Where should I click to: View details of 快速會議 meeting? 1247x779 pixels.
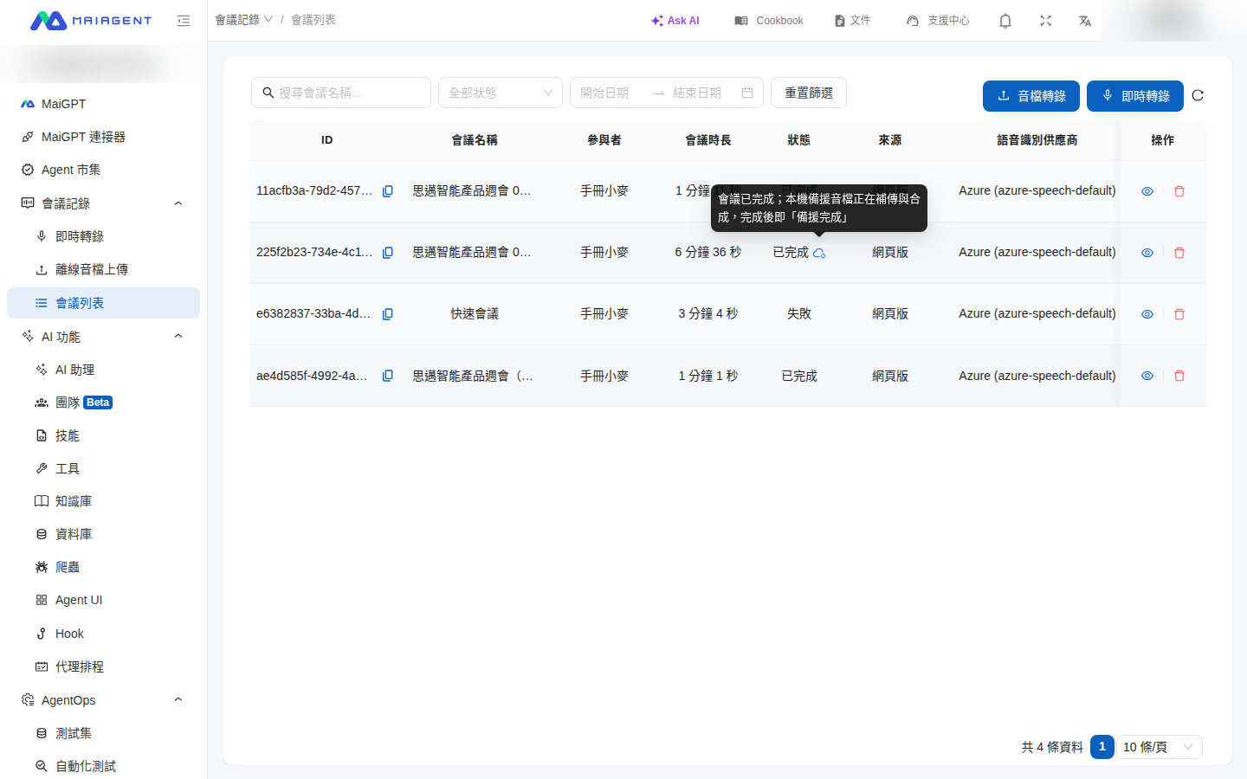click(x=1147, y=314)
